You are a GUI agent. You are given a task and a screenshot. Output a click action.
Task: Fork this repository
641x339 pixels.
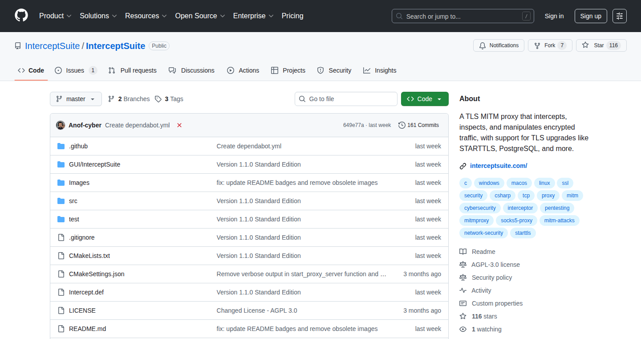click(x=549, y=45)
